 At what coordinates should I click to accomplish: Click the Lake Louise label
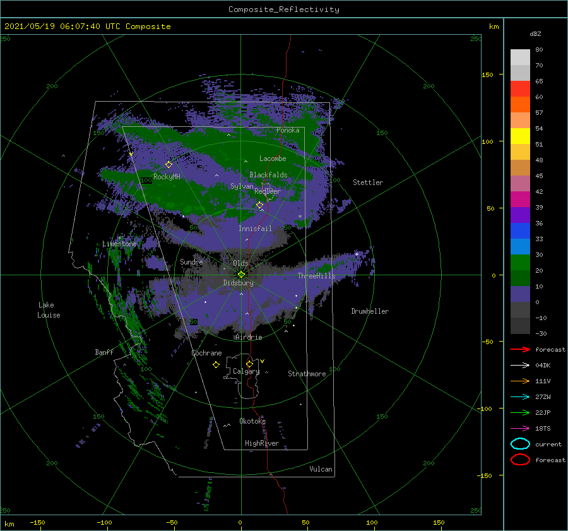(x=49, y=310)
